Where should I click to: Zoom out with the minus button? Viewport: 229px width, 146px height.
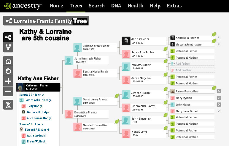[8, 91]
